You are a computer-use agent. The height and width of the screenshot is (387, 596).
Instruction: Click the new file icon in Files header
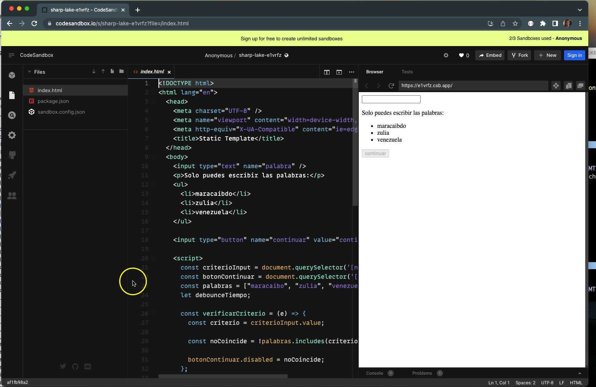pos(112,71)
